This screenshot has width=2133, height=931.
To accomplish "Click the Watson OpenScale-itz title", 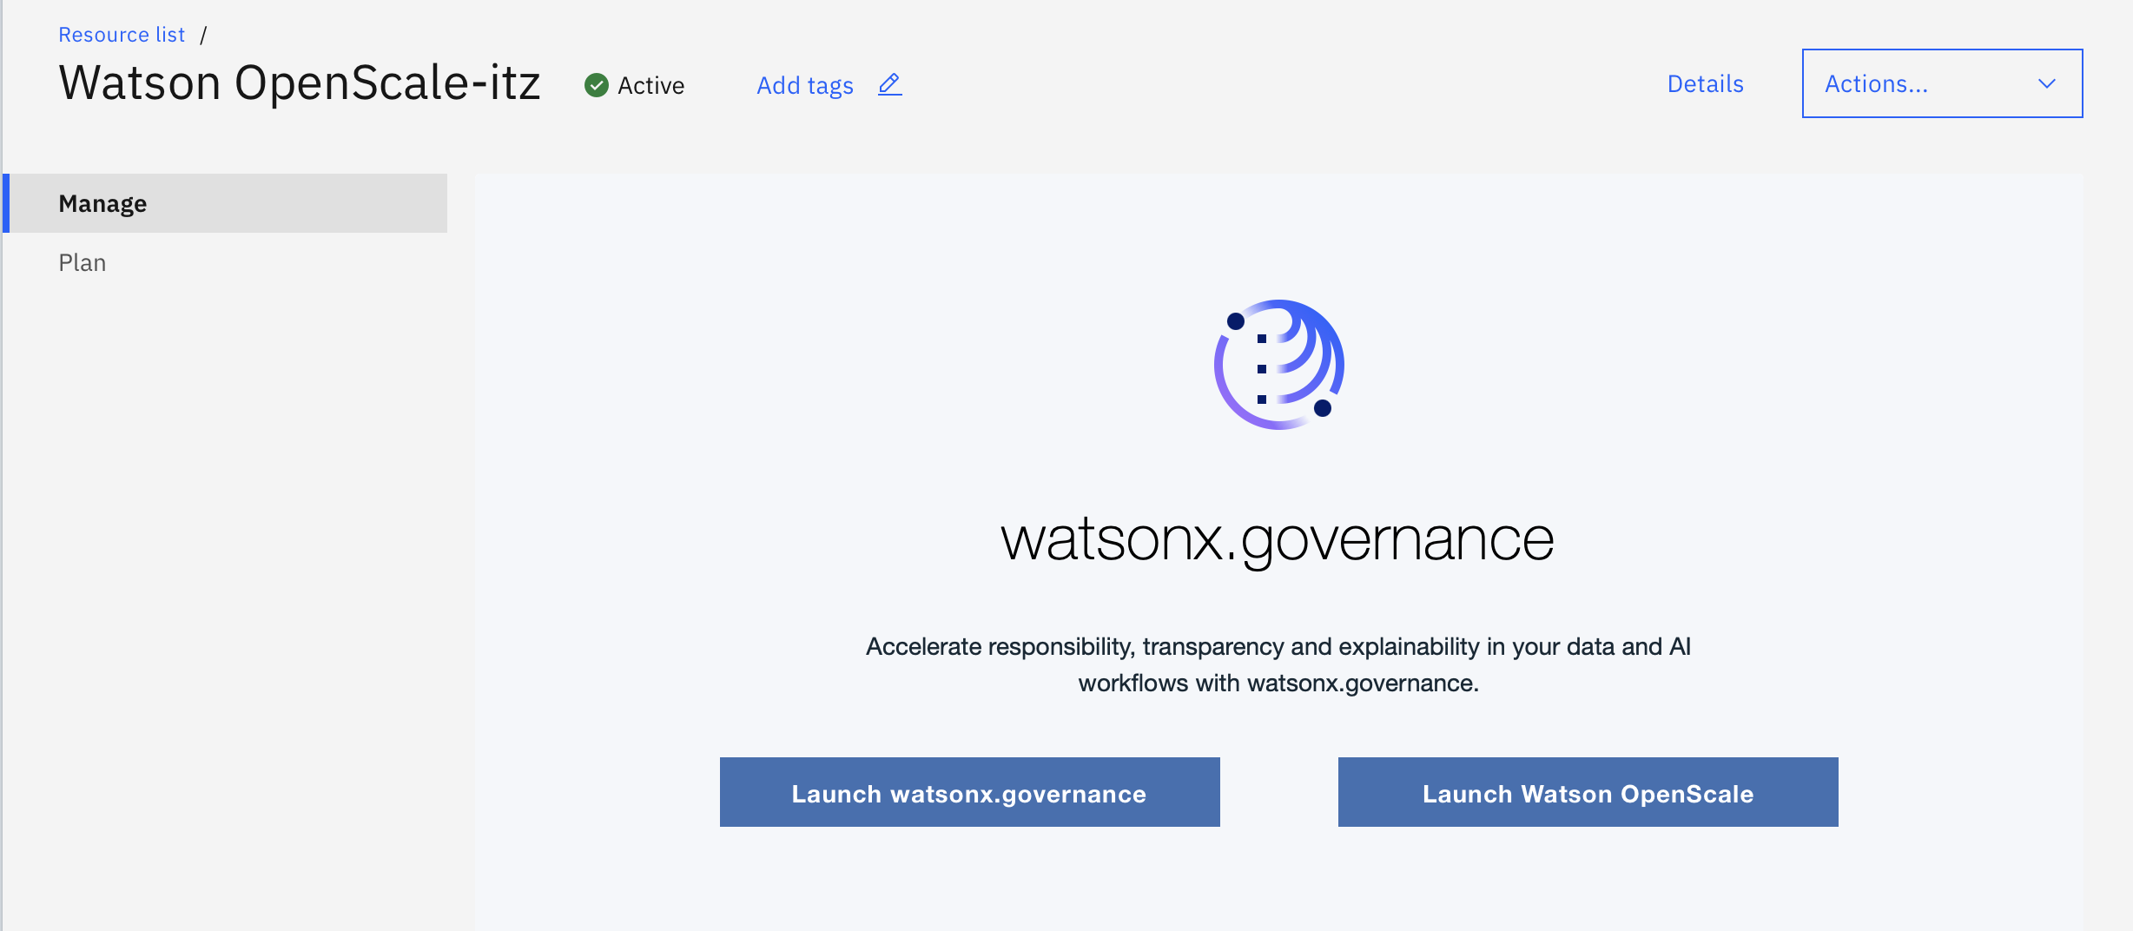I will coord(300,83).
